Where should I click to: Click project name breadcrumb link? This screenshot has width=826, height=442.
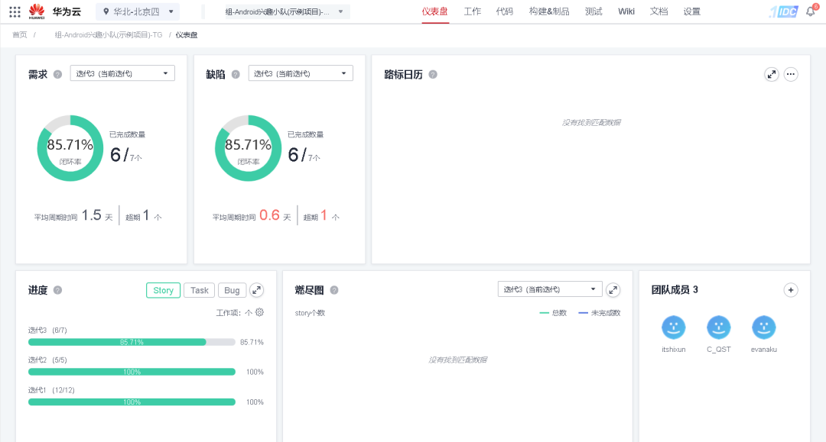[x=109, y=34]
